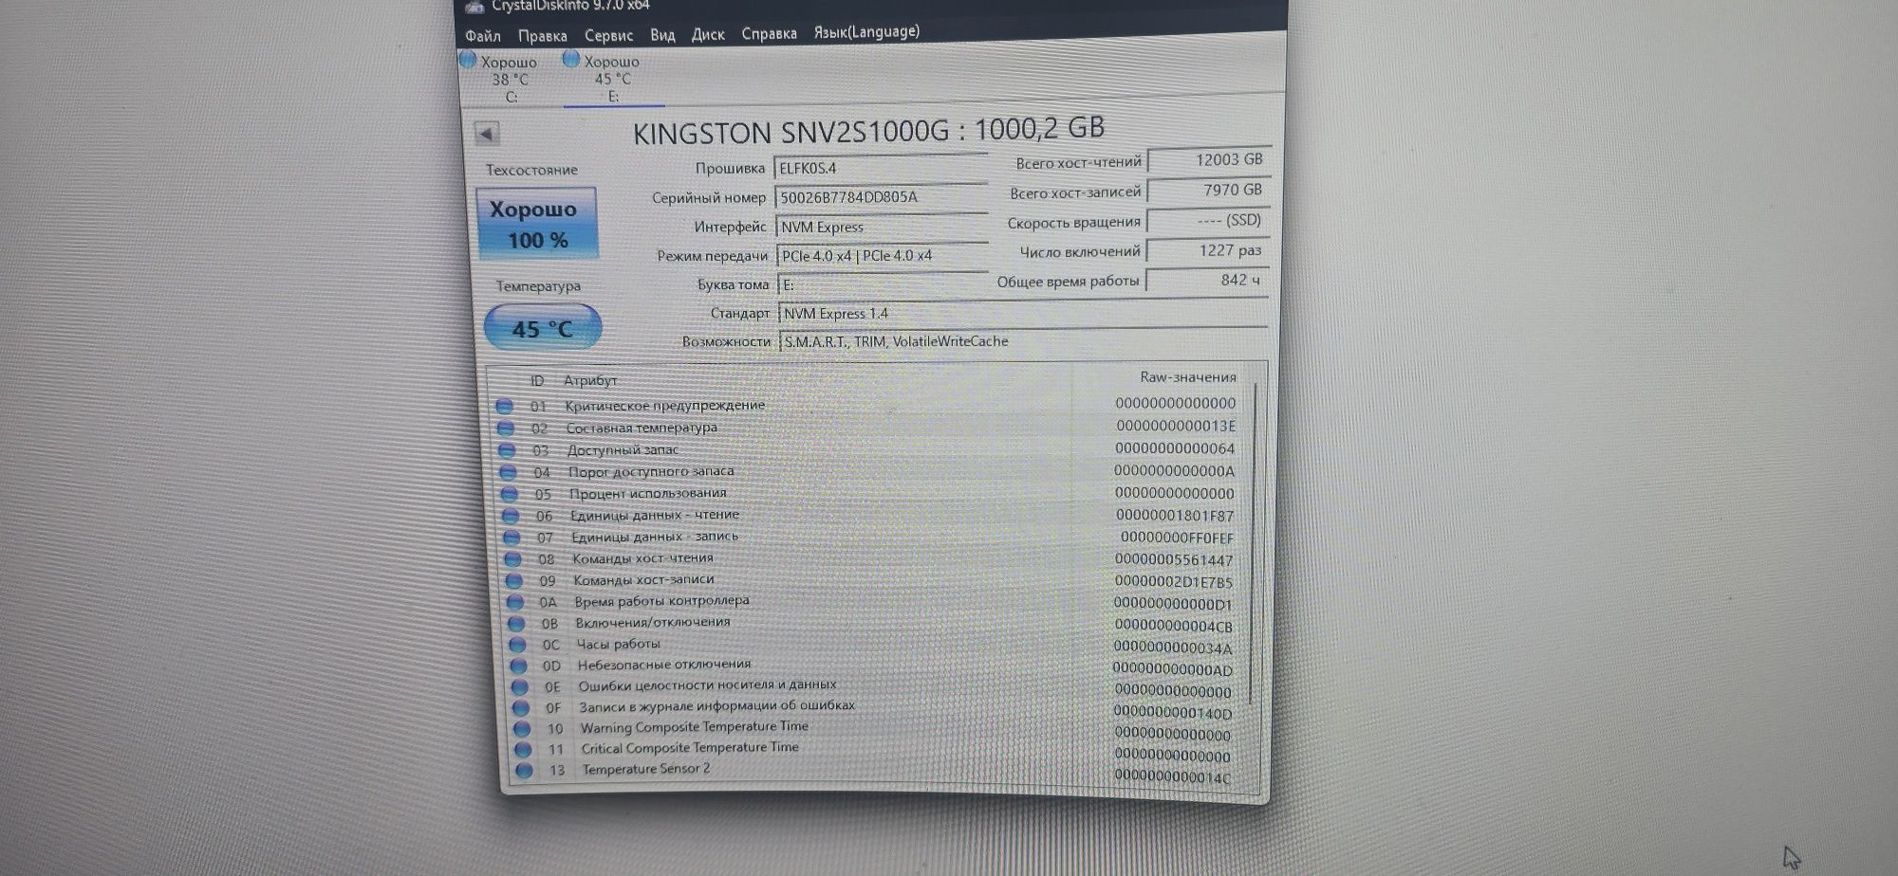Screen dimensions: 1898x876
Task: Click the Температура label
Action: pos(538,286)
